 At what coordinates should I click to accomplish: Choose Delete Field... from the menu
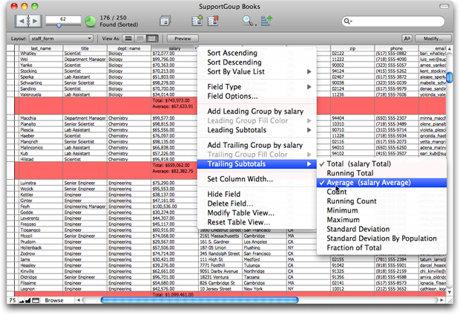[257, 204]
